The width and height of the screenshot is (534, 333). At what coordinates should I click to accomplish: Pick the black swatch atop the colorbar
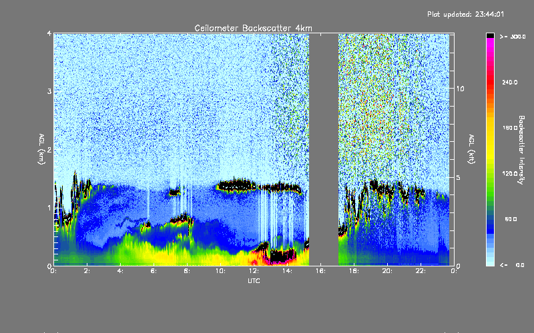click(490, 35)
